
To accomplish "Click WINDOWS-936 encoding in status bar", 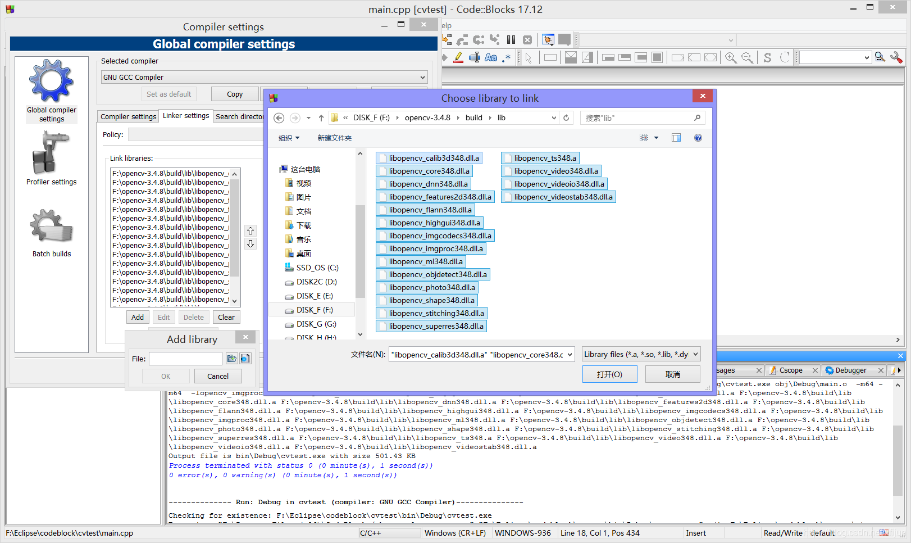I will tap(522, 533).
